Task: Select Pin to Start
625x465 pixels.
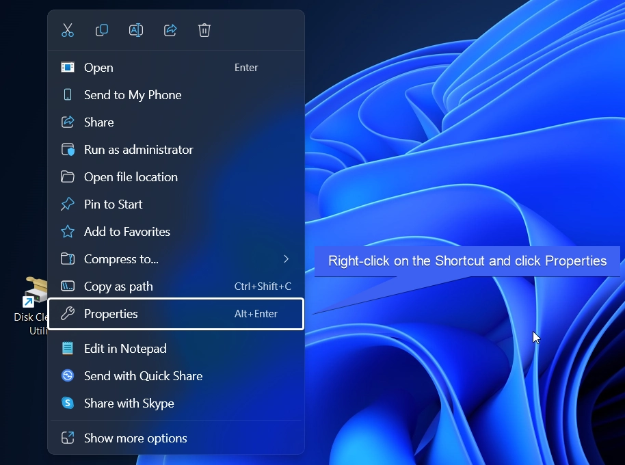Action: pyautogui.click(x=176, y=204)
